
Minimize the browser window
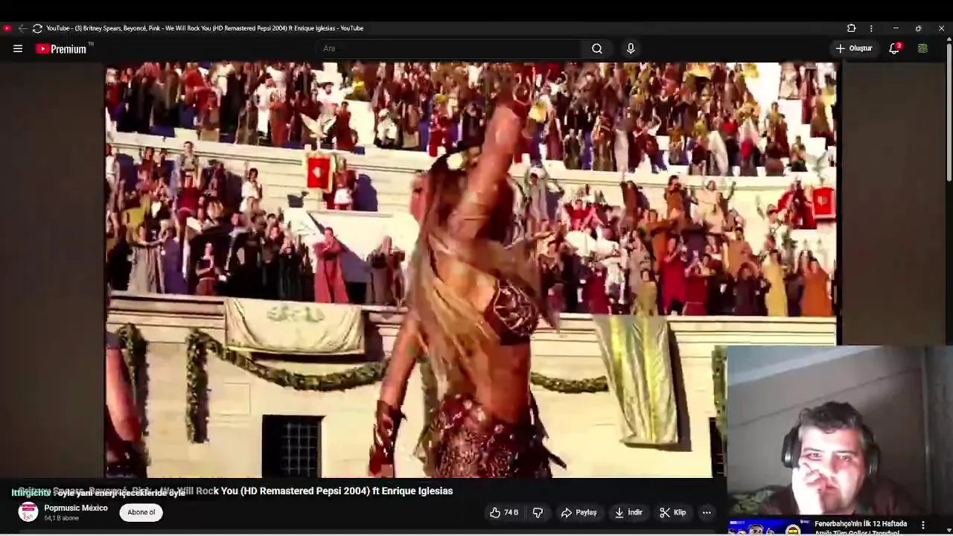[896, 28]
